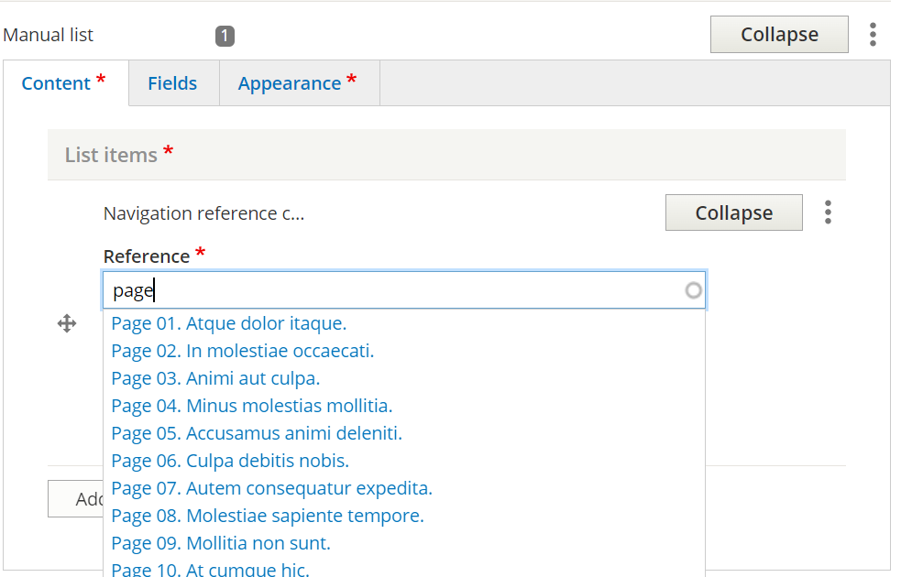Screen dimensions: 901x577
Task: Click the drag handle for the list item
Action: click(x=67, y=323)
